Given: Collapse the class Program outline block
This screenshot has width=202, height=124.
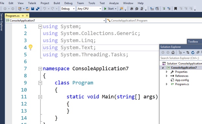Looking at the screenshot, I should pos(40,83).
